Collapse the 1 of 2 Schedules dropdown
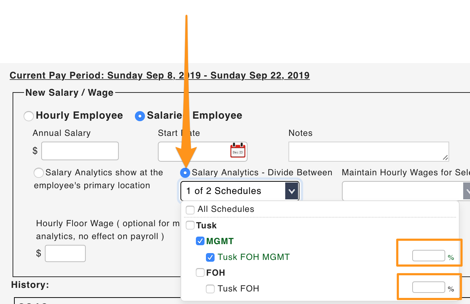 (x=292, y=191)
